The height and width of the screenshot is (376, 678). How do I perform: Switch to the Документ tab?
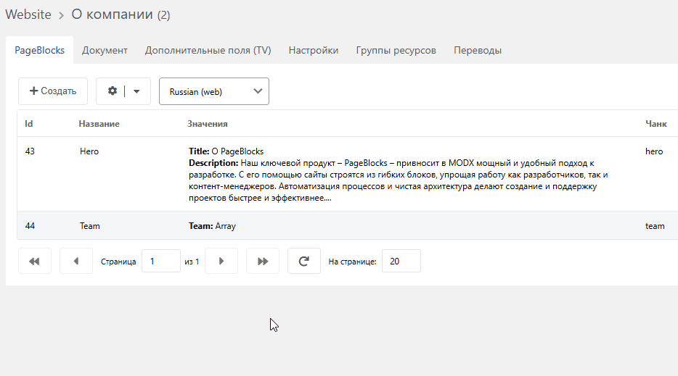pyautogui.click(x=105, y=50)
